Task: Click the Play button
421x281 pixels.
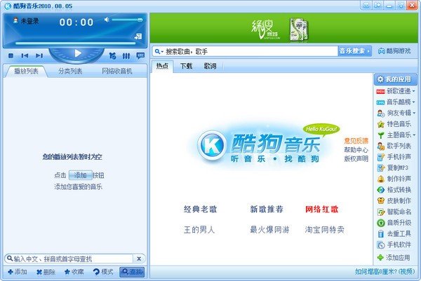Action: (x=78, y=53)
